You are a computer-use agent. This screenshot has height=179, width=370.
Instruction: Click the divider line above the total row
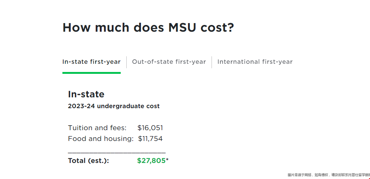point(117,153)
